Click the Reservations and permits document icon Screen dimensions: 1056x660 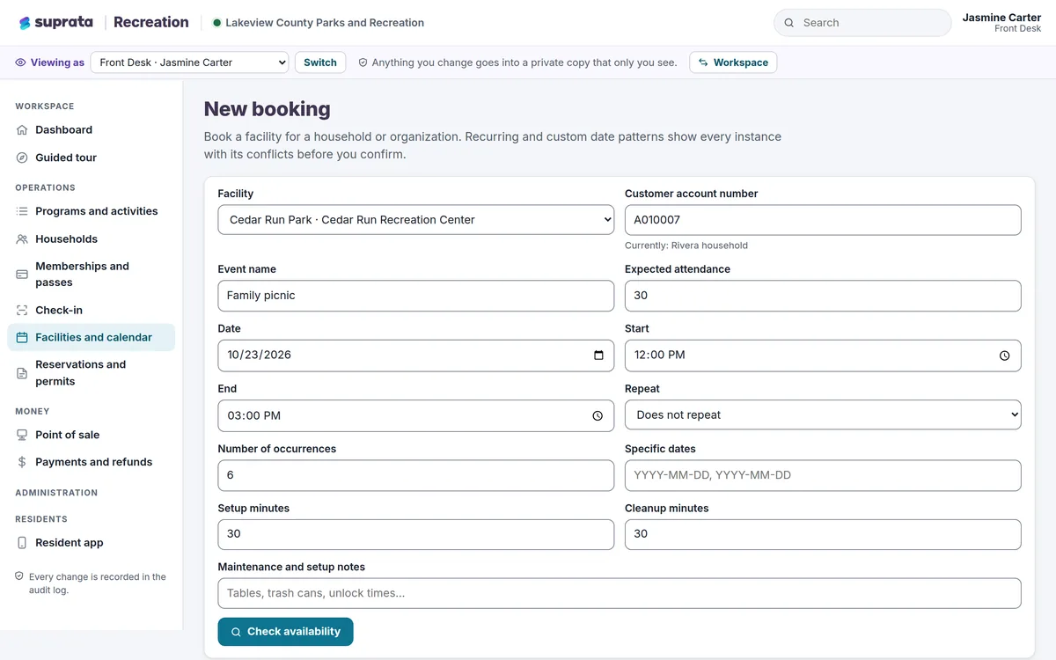pyautogui.click(x=22, y=373)
